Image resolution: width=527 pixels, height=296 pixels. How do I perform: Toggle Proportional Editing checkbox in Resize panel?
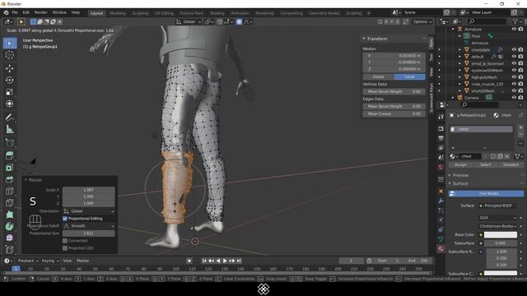65,219
